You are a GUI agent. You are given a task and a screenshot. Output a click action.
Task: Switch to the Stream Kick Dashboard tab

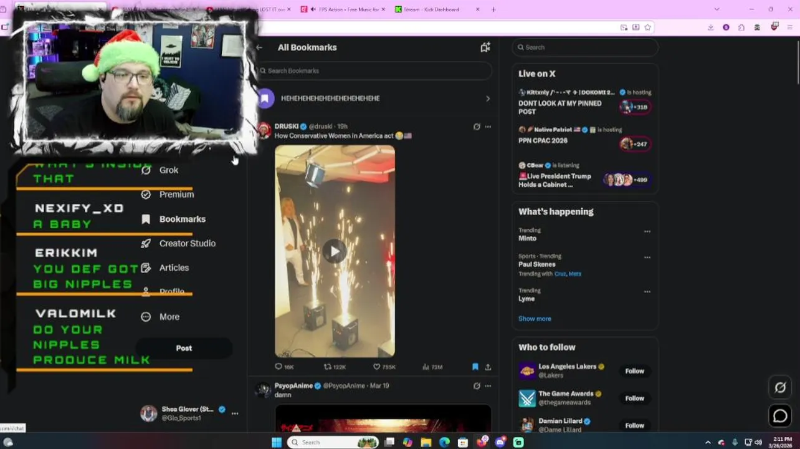pos(437,9)
